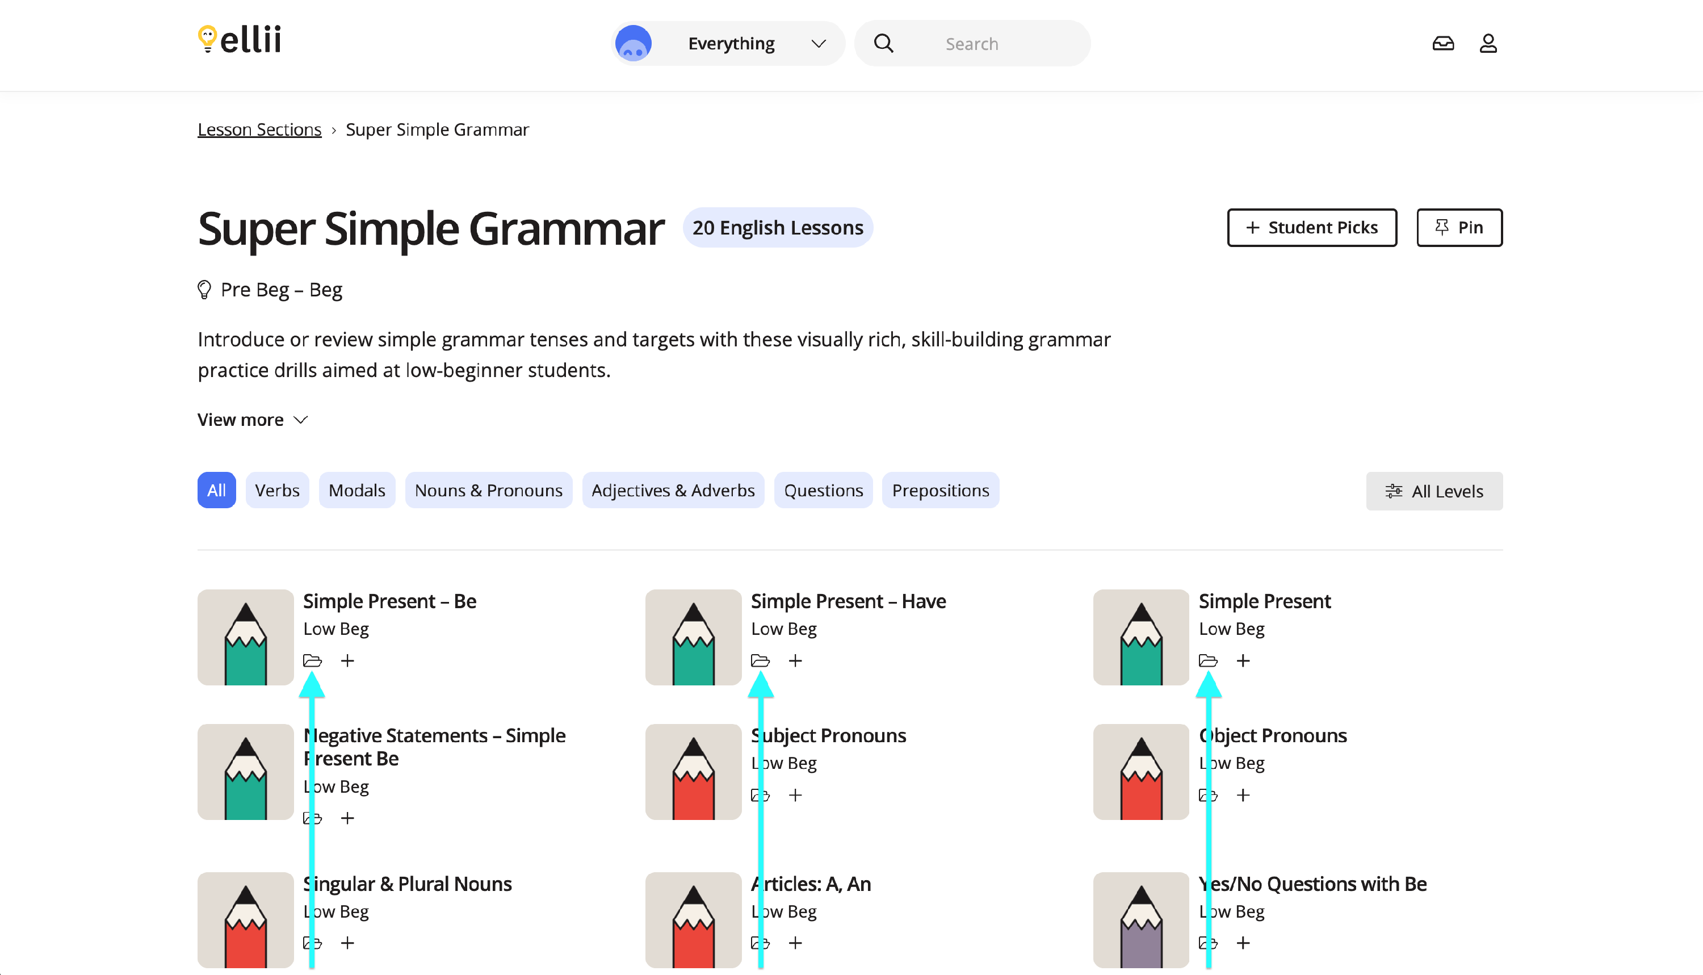Image resolution: width=1703 pixels, height=975 pixels.
Task: Click plus icon under Object Pronouns
Action: pos(1243,795)
